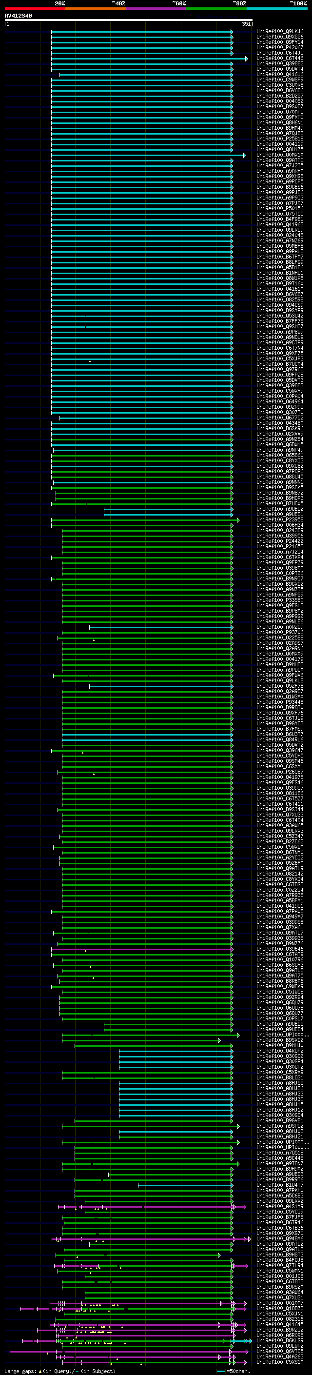Image resolution: width=312 pixels, height=1375 pixels.
Task: Select UniRef100_P21653 label
Action: (280, 547)
